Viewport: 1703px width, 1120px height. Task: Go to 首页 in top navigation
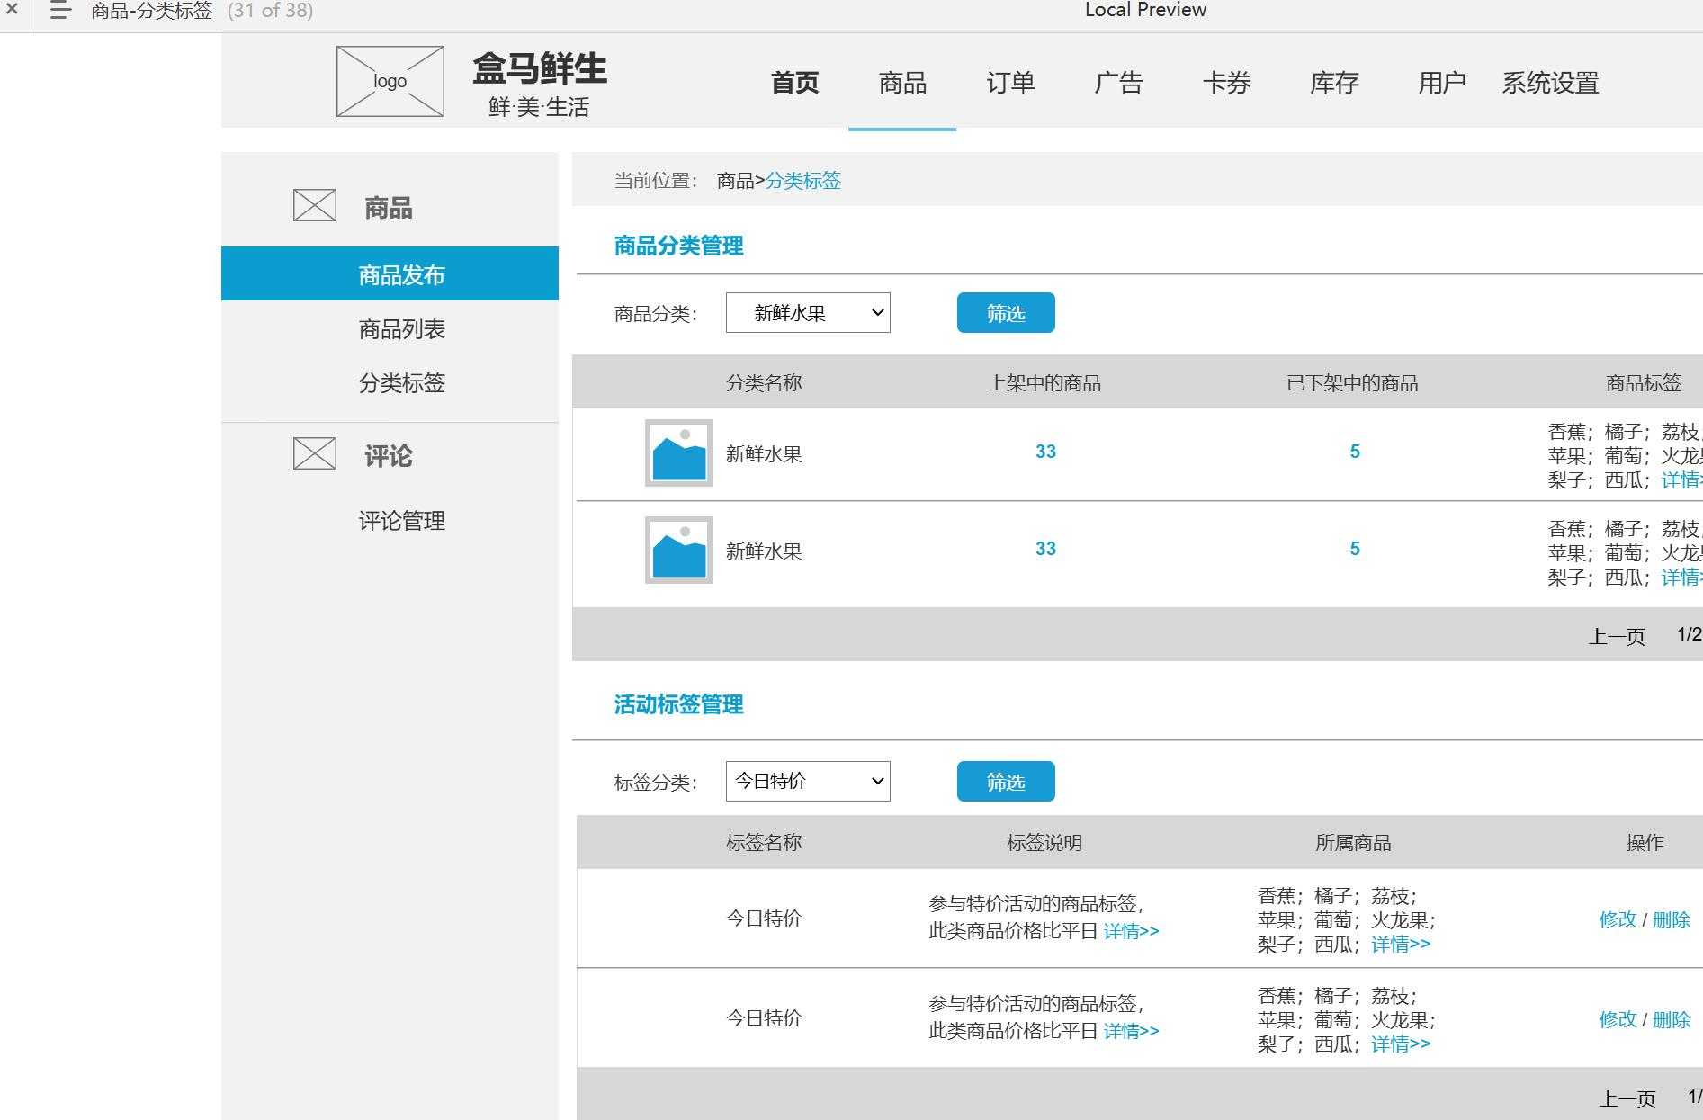coord(794,83)
